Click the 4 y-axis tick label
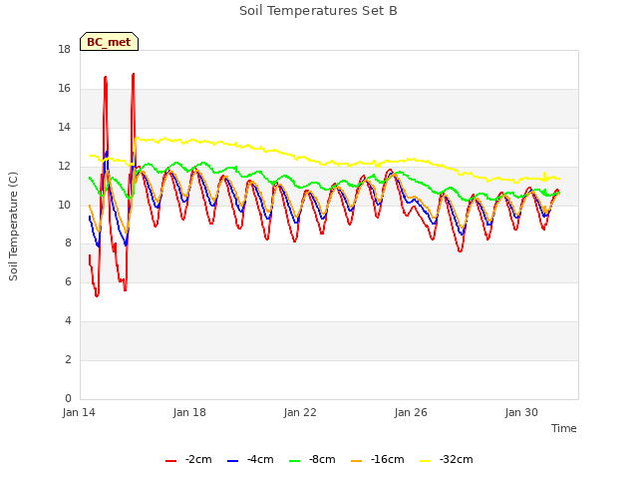 point(68,321)
